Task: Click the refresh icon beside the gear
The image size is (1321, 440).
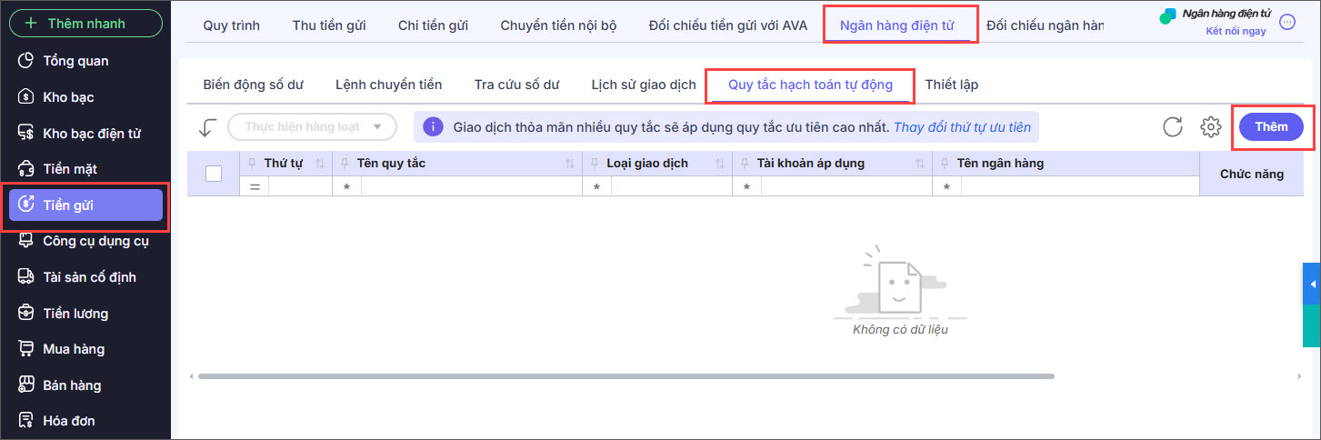Action: coord(1173,127)
